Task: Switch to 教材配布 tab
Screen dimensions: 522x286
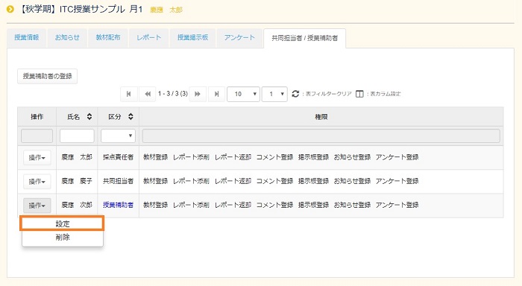Action: tap(108, 37)
